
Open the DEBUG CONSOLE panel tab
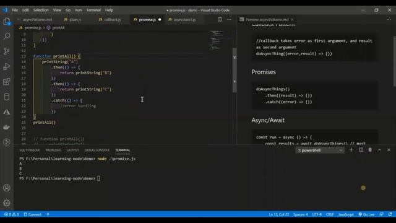tap(97, 150)
